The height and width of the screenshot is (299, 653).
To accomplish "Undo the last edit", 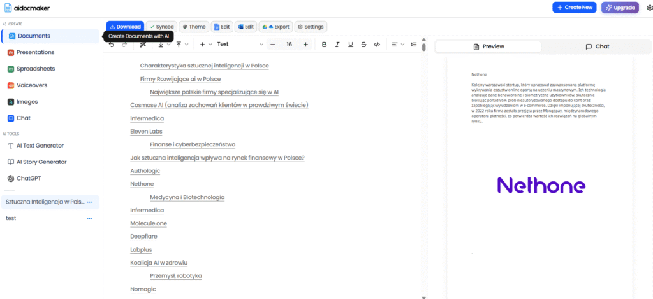I will pos(112,45).
